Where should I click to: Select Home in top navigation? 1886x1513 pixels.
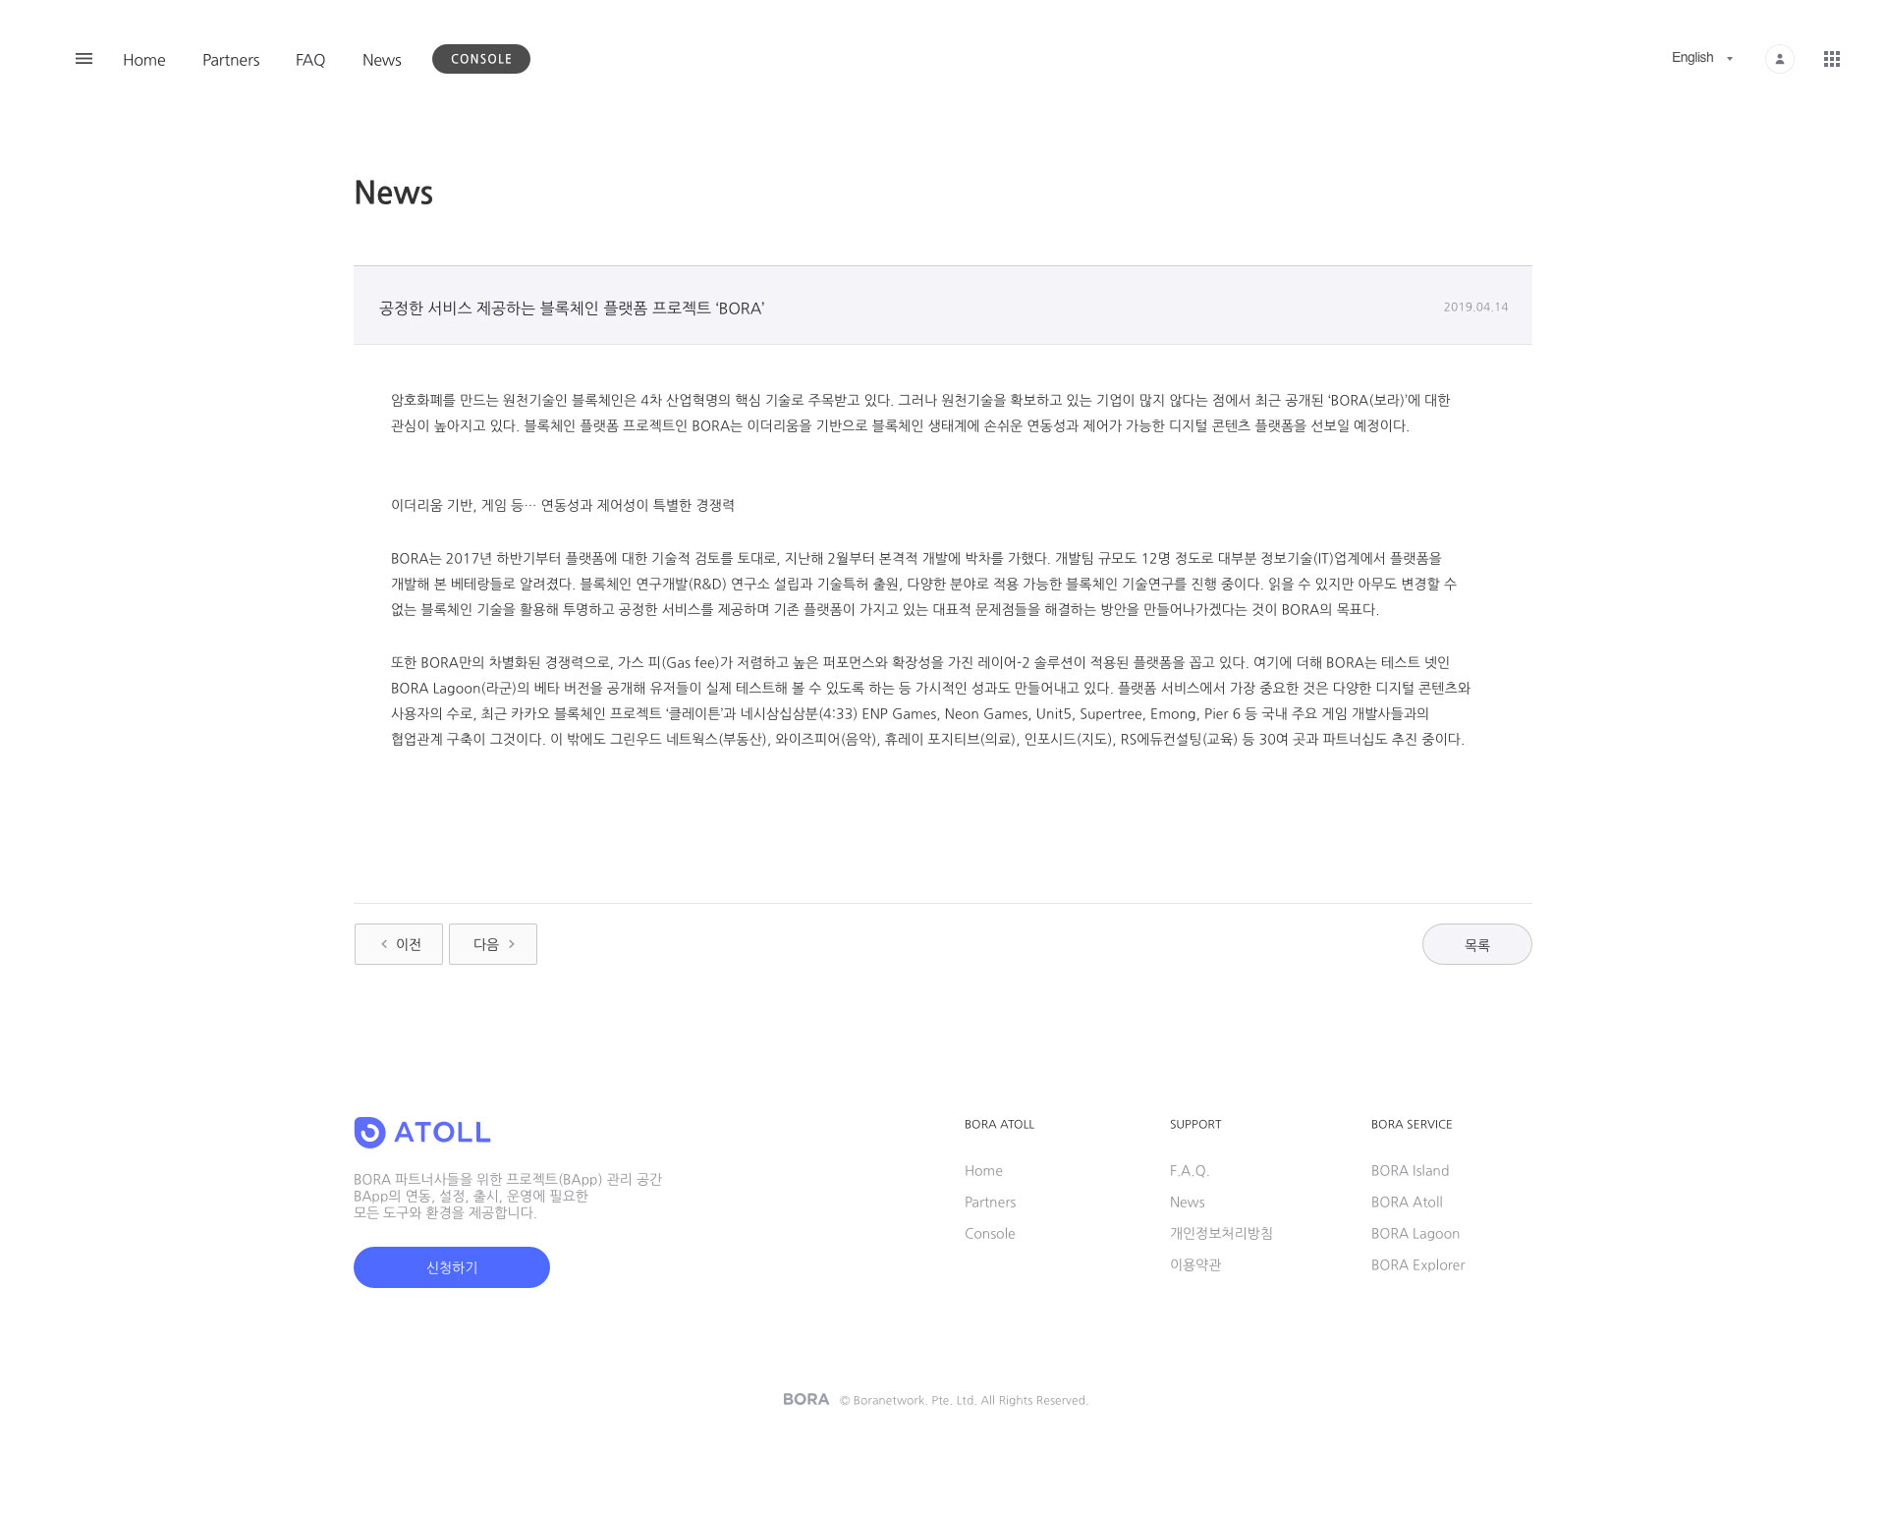point(144,60)
